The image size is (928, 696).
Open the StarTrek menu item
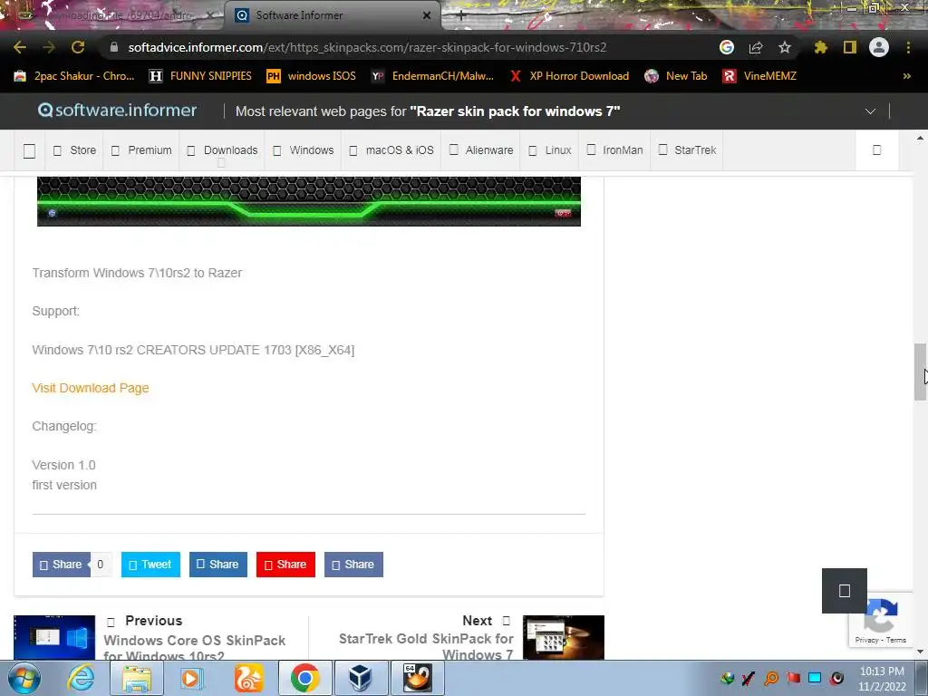click(x=687, y=150)
